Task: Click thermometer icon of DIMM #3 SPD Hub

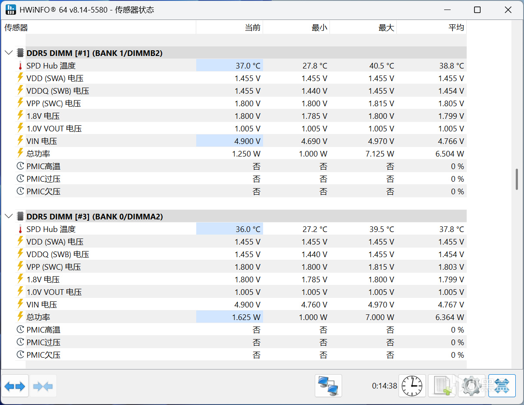Action: (x=20, y=229)
